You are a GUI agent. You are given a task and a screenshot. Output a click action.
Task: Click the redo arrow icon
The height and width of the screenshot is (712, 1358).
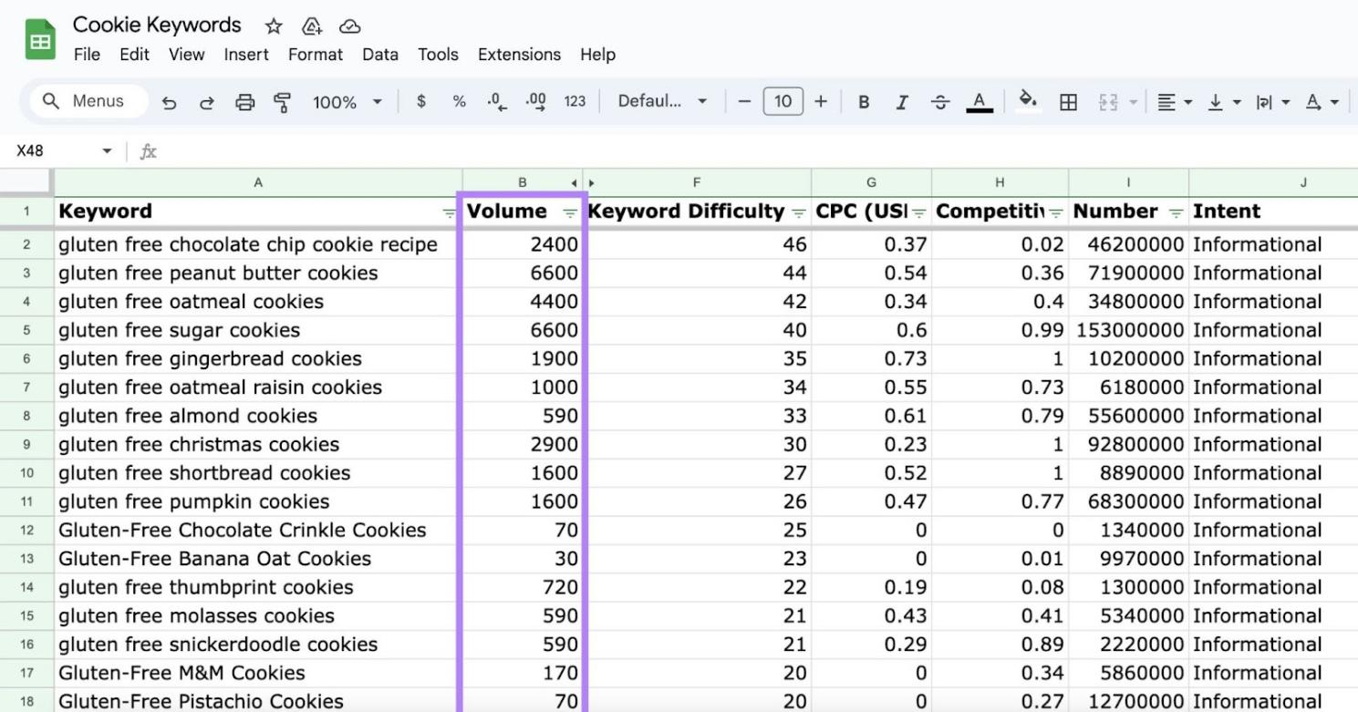207,102
